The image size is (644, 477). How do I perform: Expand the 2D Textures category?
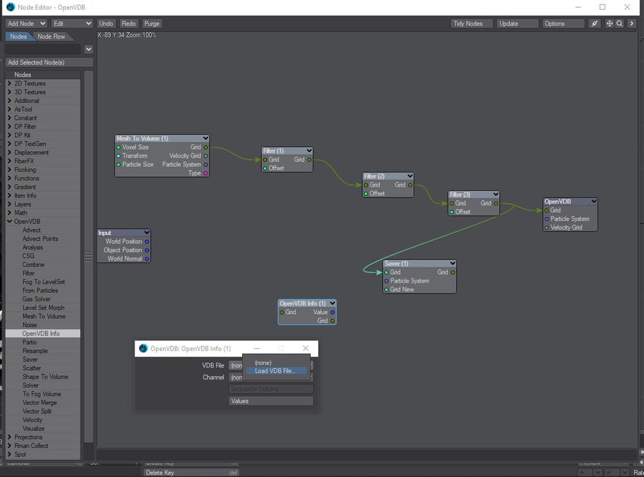(10, 83)
